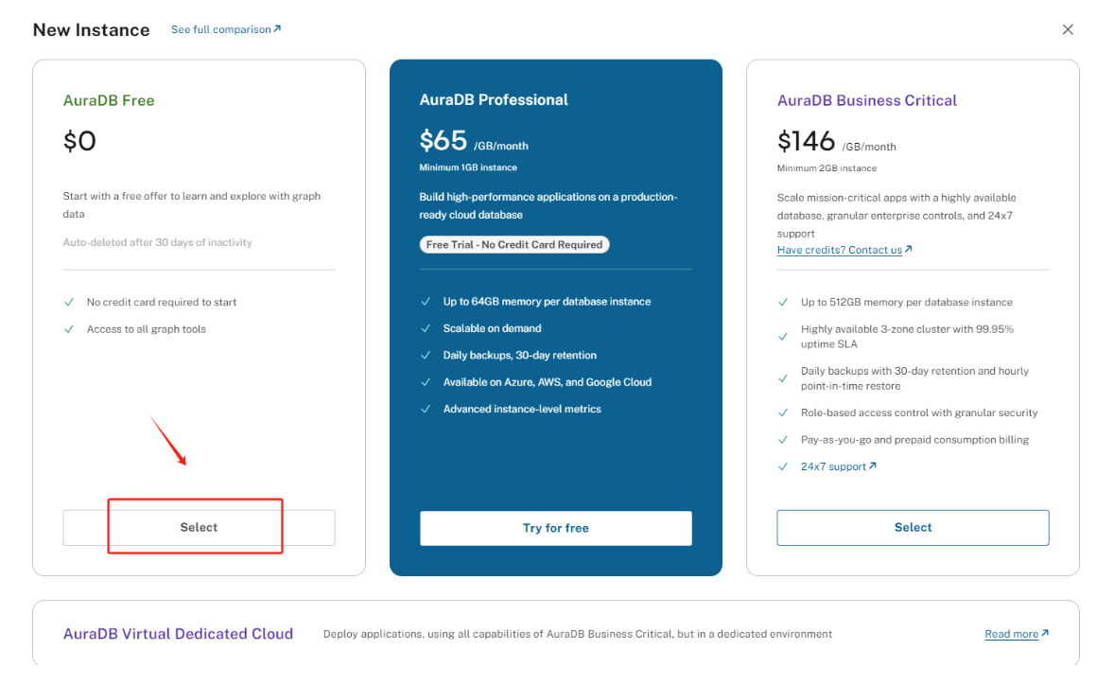Click 'Try for free' on AuraDB Professional

click(x=555, y=528)
